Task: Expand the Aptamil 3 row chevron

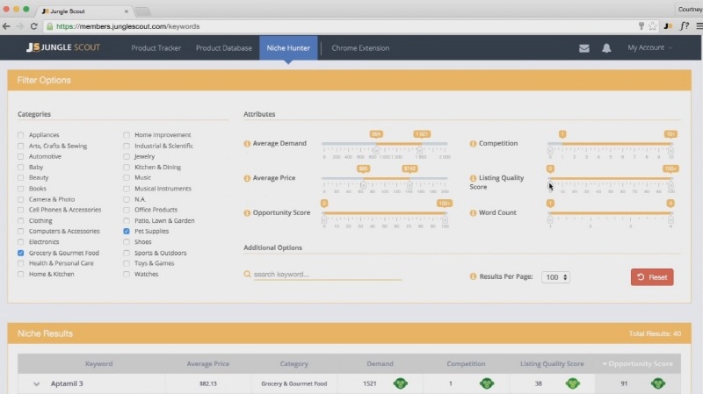Action: tap(36, 383)
